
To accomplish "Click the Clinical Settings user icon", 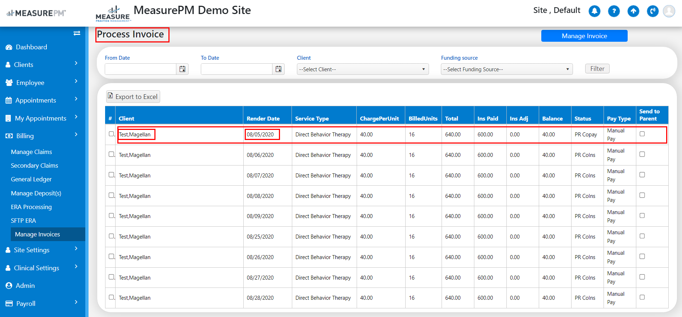I will click(8, 268).
